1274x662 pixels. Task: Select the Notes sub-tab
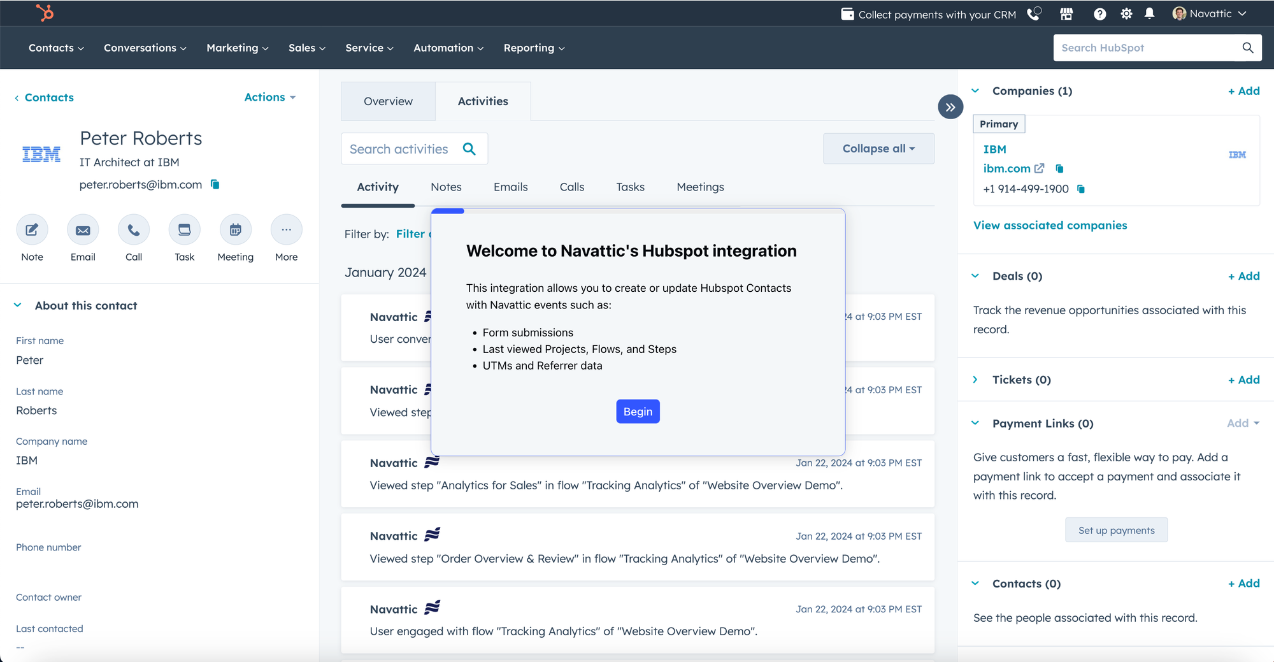(446, 187)
